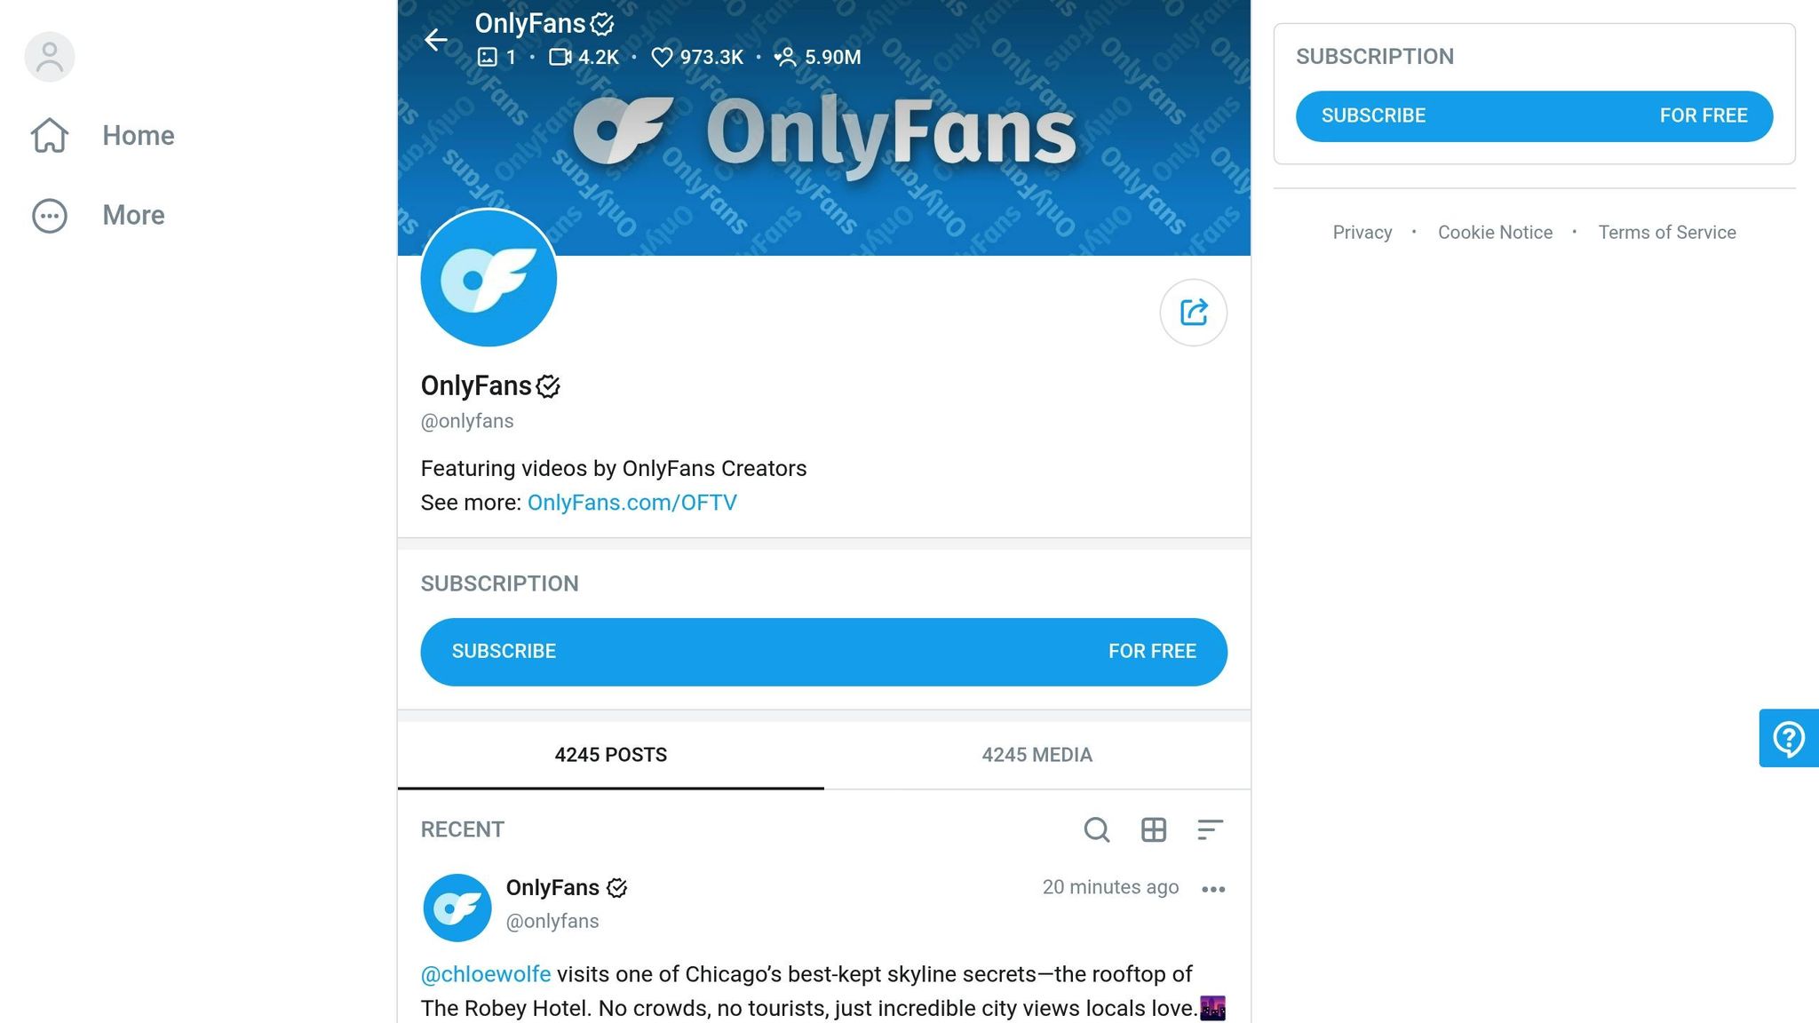Open the OnlyFans.com/OFTV link
Image resolution: width=1819 pixels, height=1023 pixels.
(x=631, y=502)
